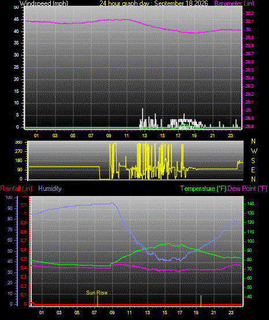Click hour 23 on bottom chart time axis

(231, 313)
